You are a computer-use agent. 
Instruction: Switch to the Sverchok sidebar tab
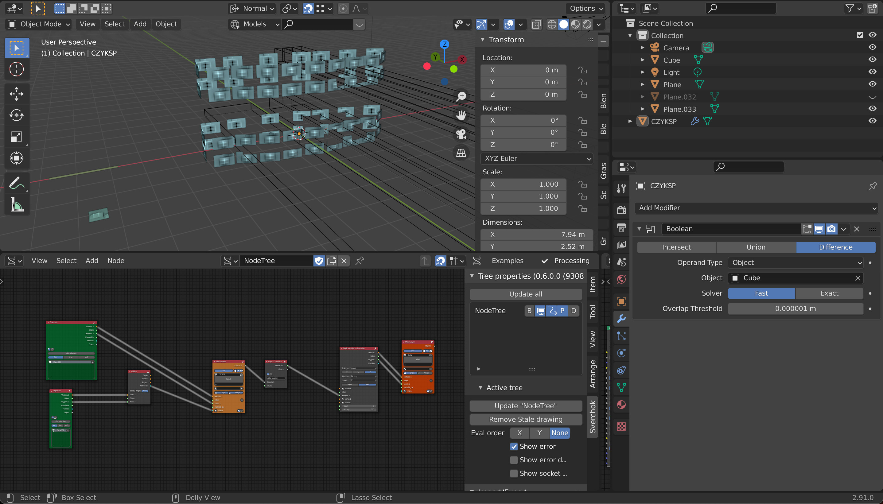click(593, 417)
